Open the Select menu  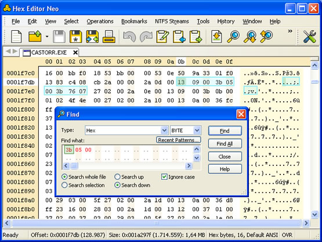[x=71, y=21]
